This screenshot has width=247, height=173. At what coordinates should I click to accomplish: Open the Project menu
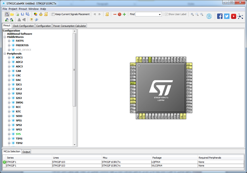(x=13, y=9)
